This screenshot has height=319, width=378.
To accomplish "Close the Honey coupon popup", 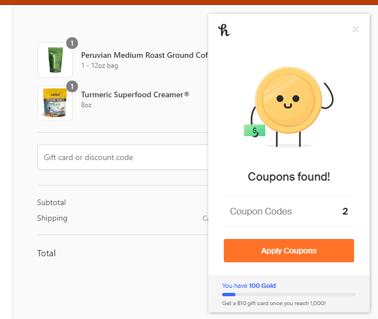I will [356, 29].
